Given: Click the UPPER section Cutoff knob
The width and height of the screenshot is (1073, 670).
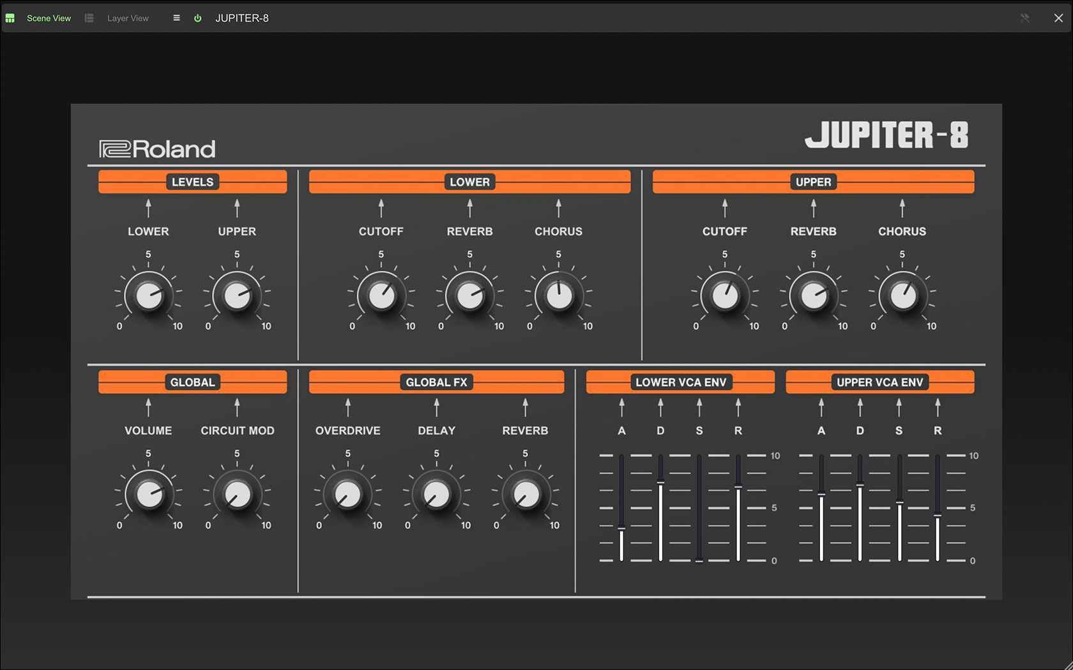Looking at the screenshot, I should [x=725, y=295].
